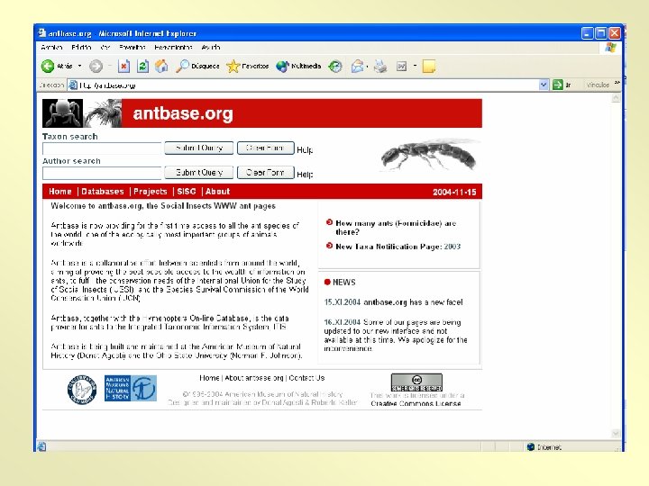The height and width of the screenshot is (486, 649).
Task: Click the NEWS heading
Action: pos(344,283)
